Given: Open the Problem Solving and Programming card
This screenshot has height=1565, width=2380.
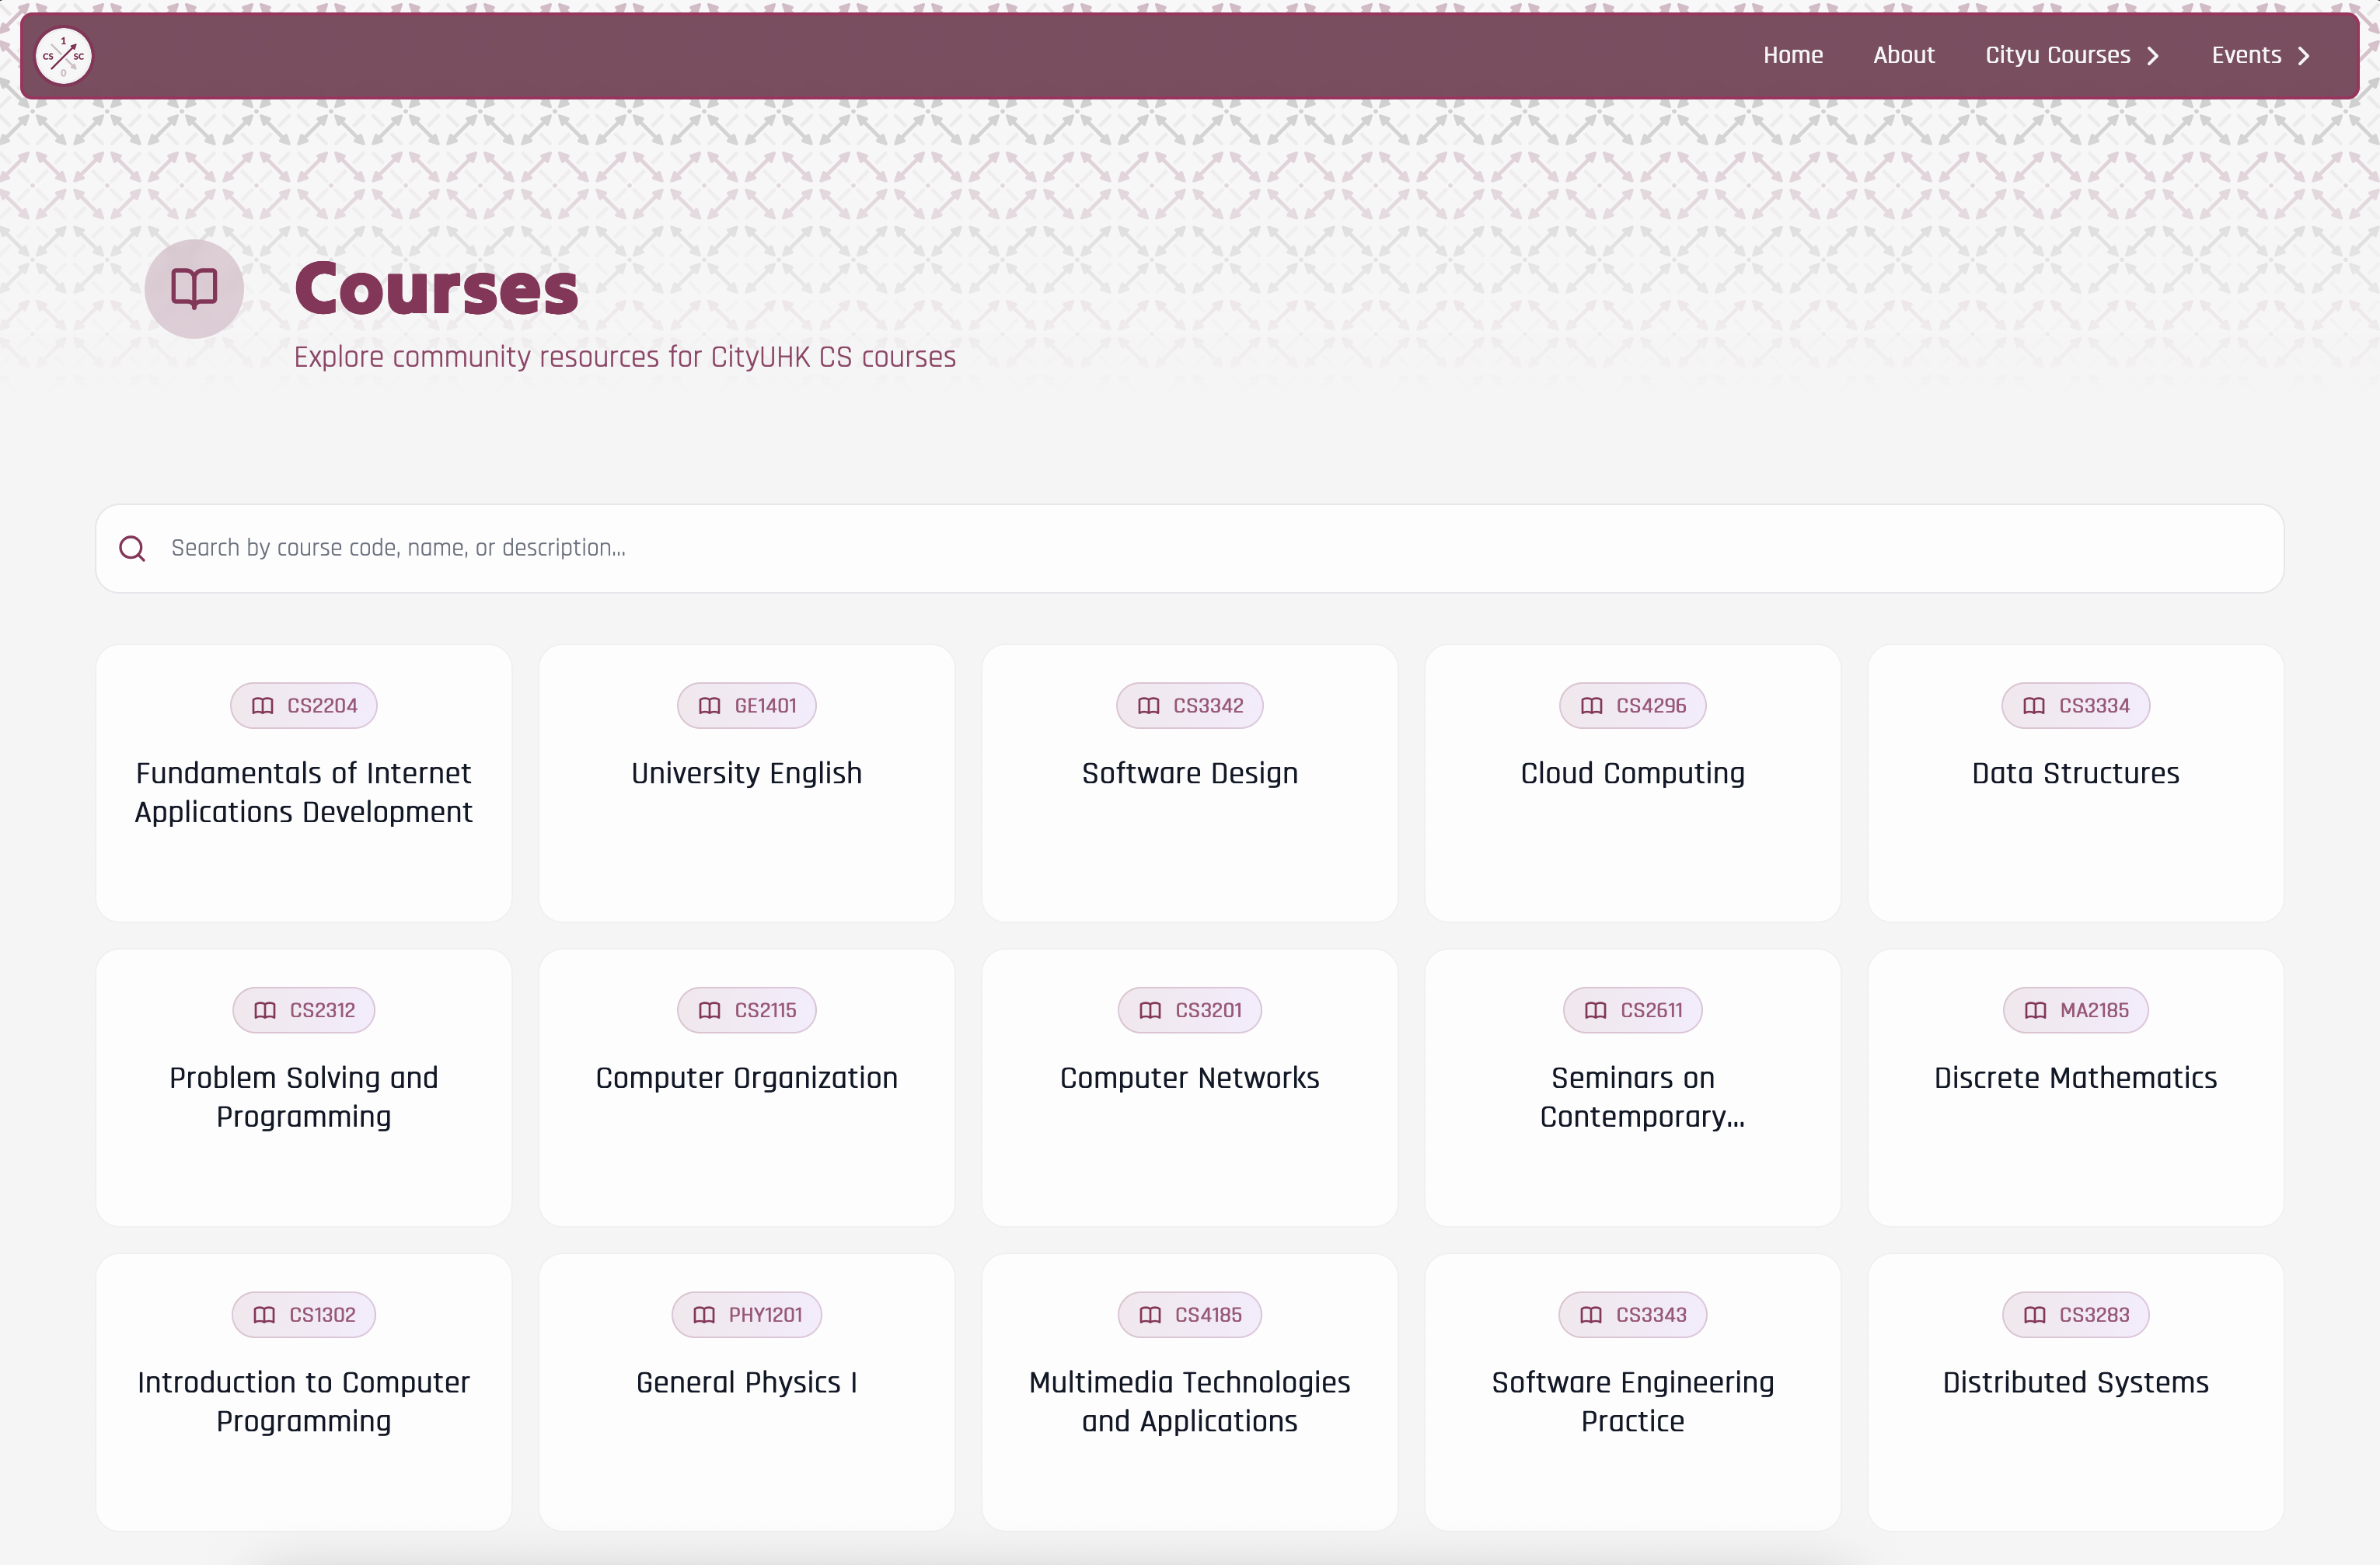Looking at the screenshot, I should 303,1088.
